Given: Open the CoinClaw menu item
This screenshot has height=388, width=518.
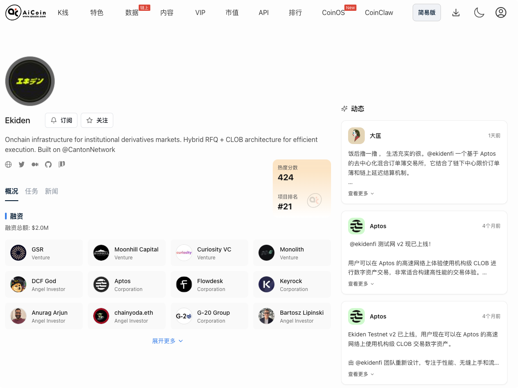Looking at the screenshot, I should 379,12.
